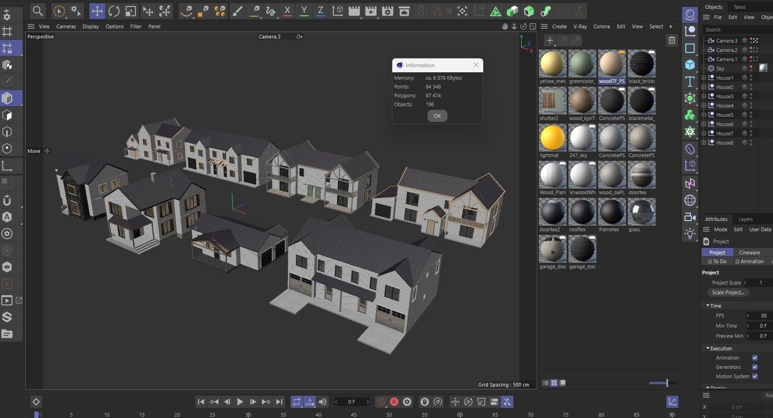
Task: Open the viewport hamburger menu
Action: (x=31, y=26)
